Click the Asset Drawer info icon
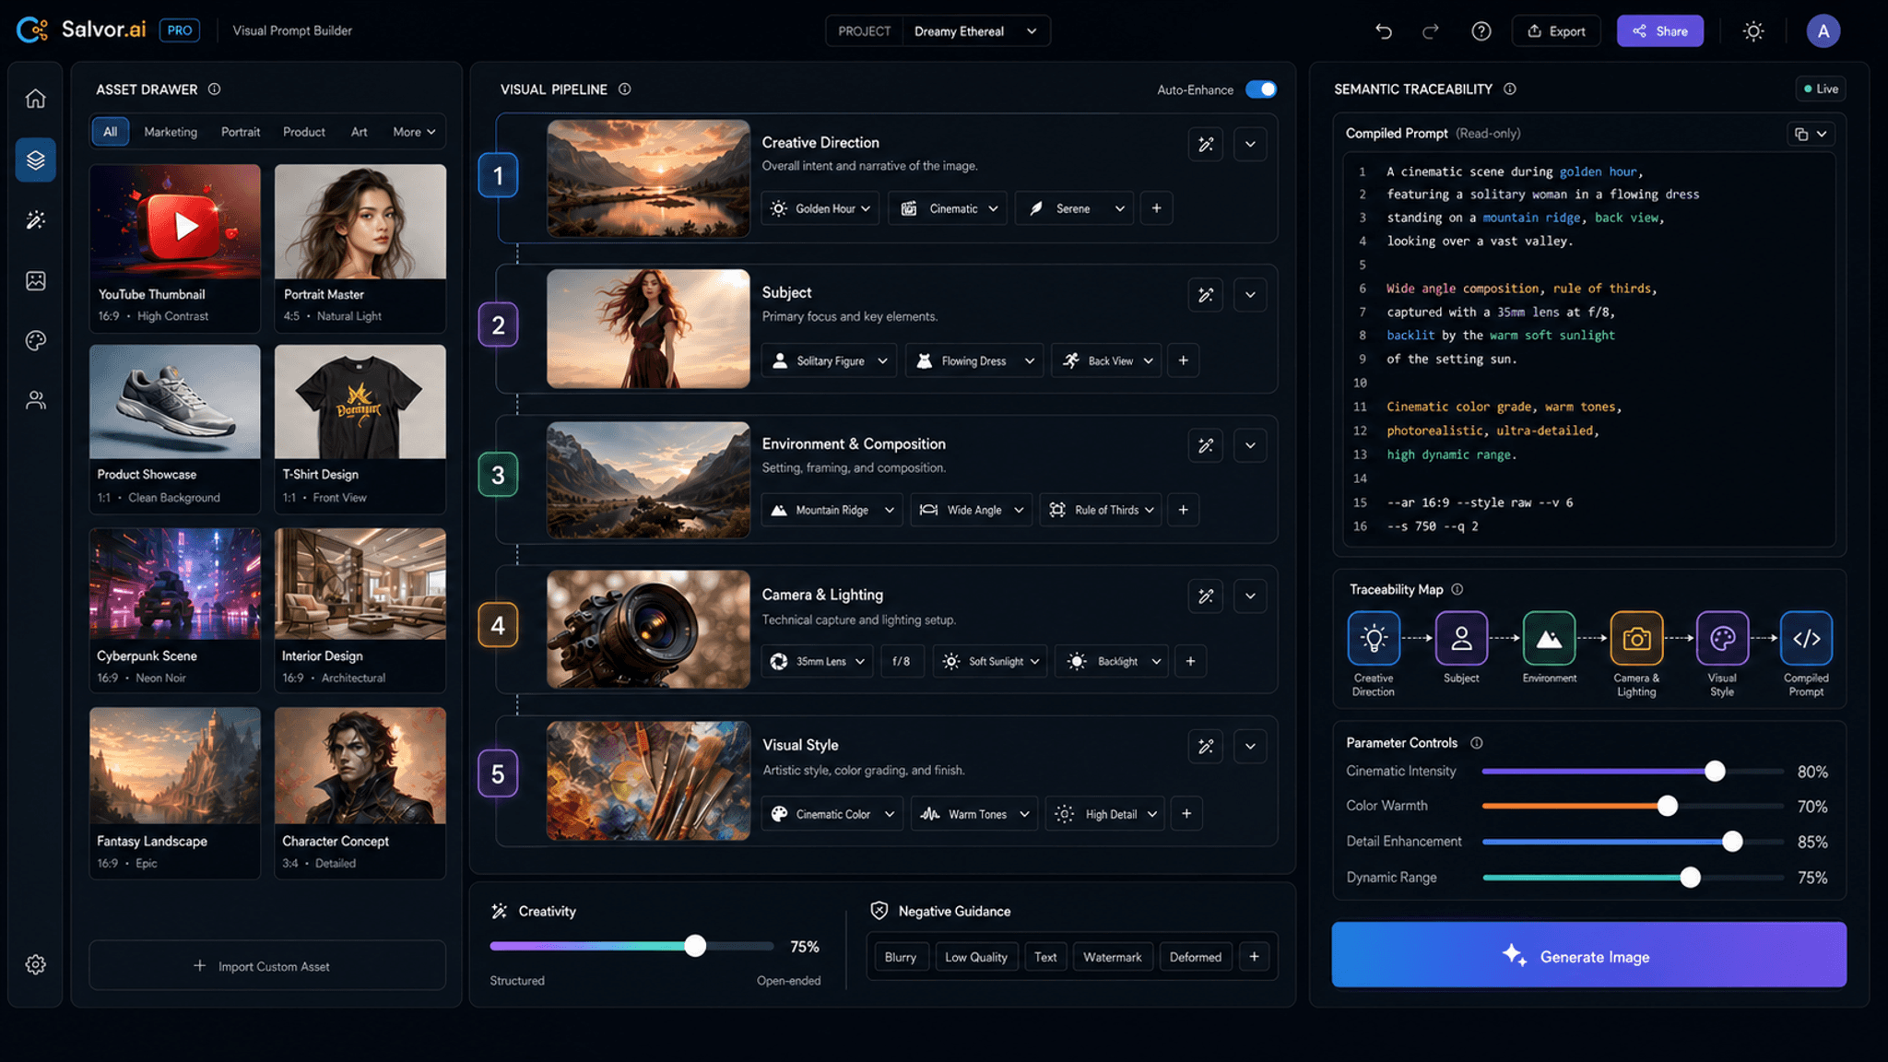The image size is (1888, 1062). coord(214,89)
